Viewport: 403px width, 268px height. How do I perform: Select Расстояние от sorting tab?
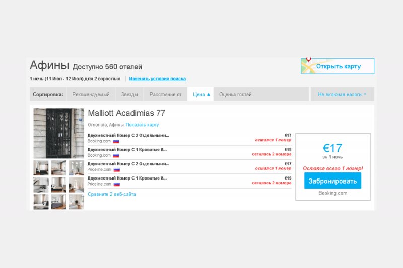click(165, 94)
